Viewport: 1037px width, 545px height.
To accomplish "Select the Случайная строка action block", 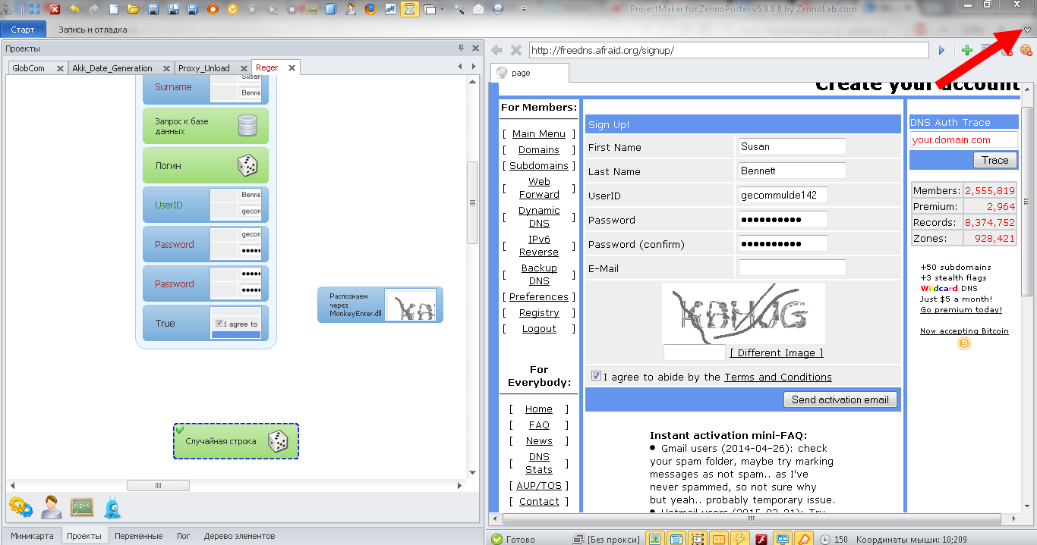I will pyautogui.click(x=236, y=441).
